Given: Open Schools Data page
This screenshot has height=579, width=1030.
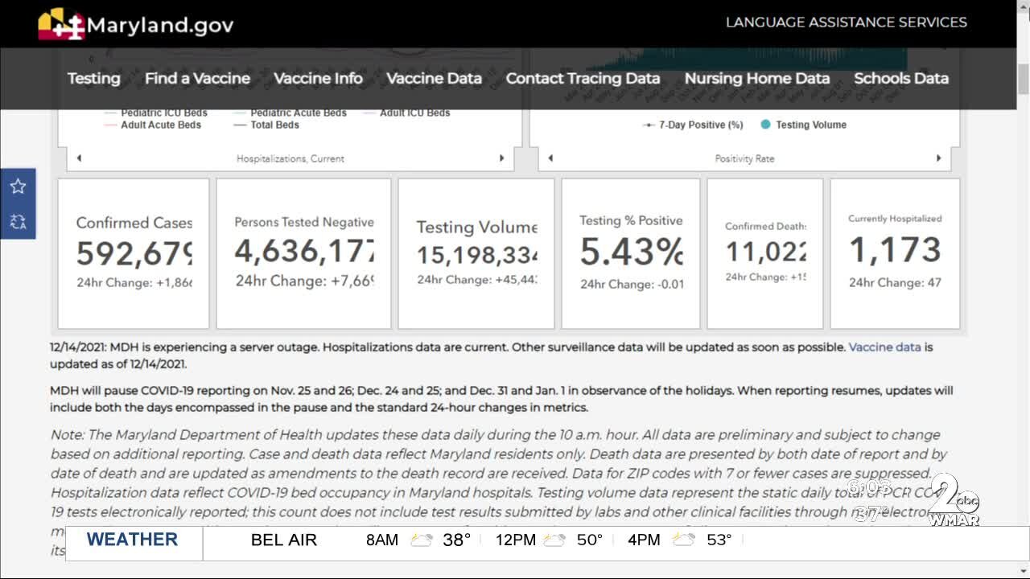Looking at the screenshot, I should [901, 79].
